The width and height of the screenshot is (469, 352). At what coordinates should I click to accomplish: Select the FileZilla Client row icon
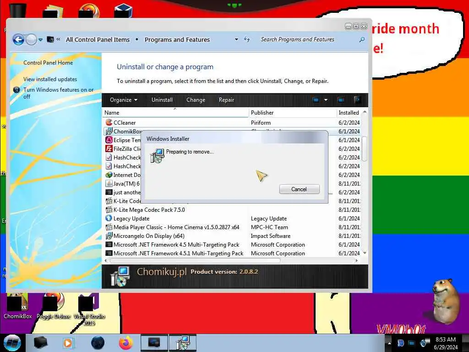109,148
